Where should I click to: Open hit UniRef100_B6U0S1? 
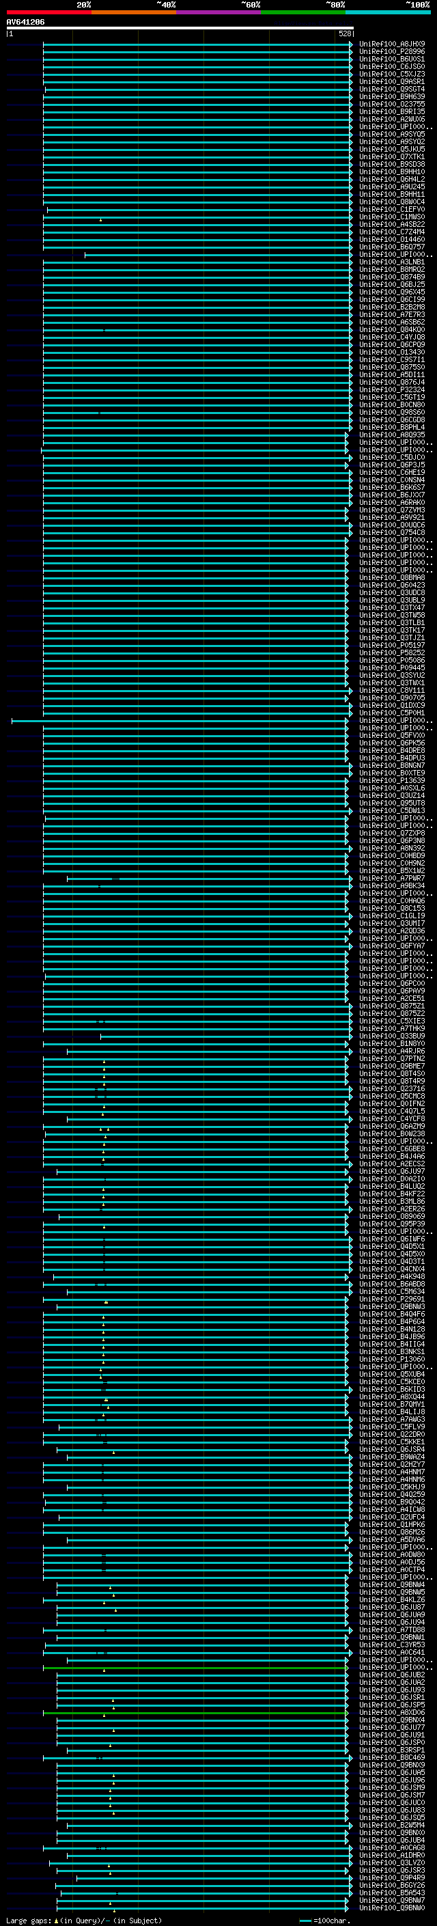click(392, 59)
